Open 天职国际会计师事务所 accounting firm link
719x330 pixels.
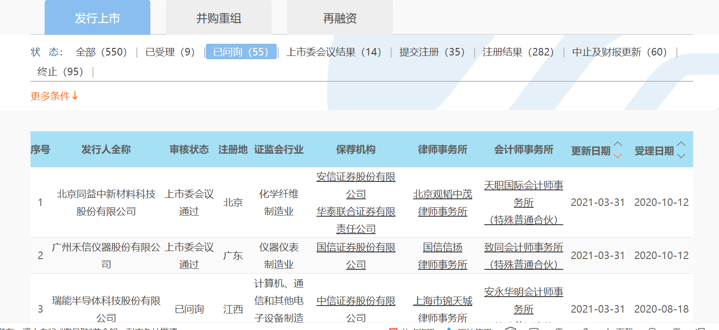(x=524, y=203)
